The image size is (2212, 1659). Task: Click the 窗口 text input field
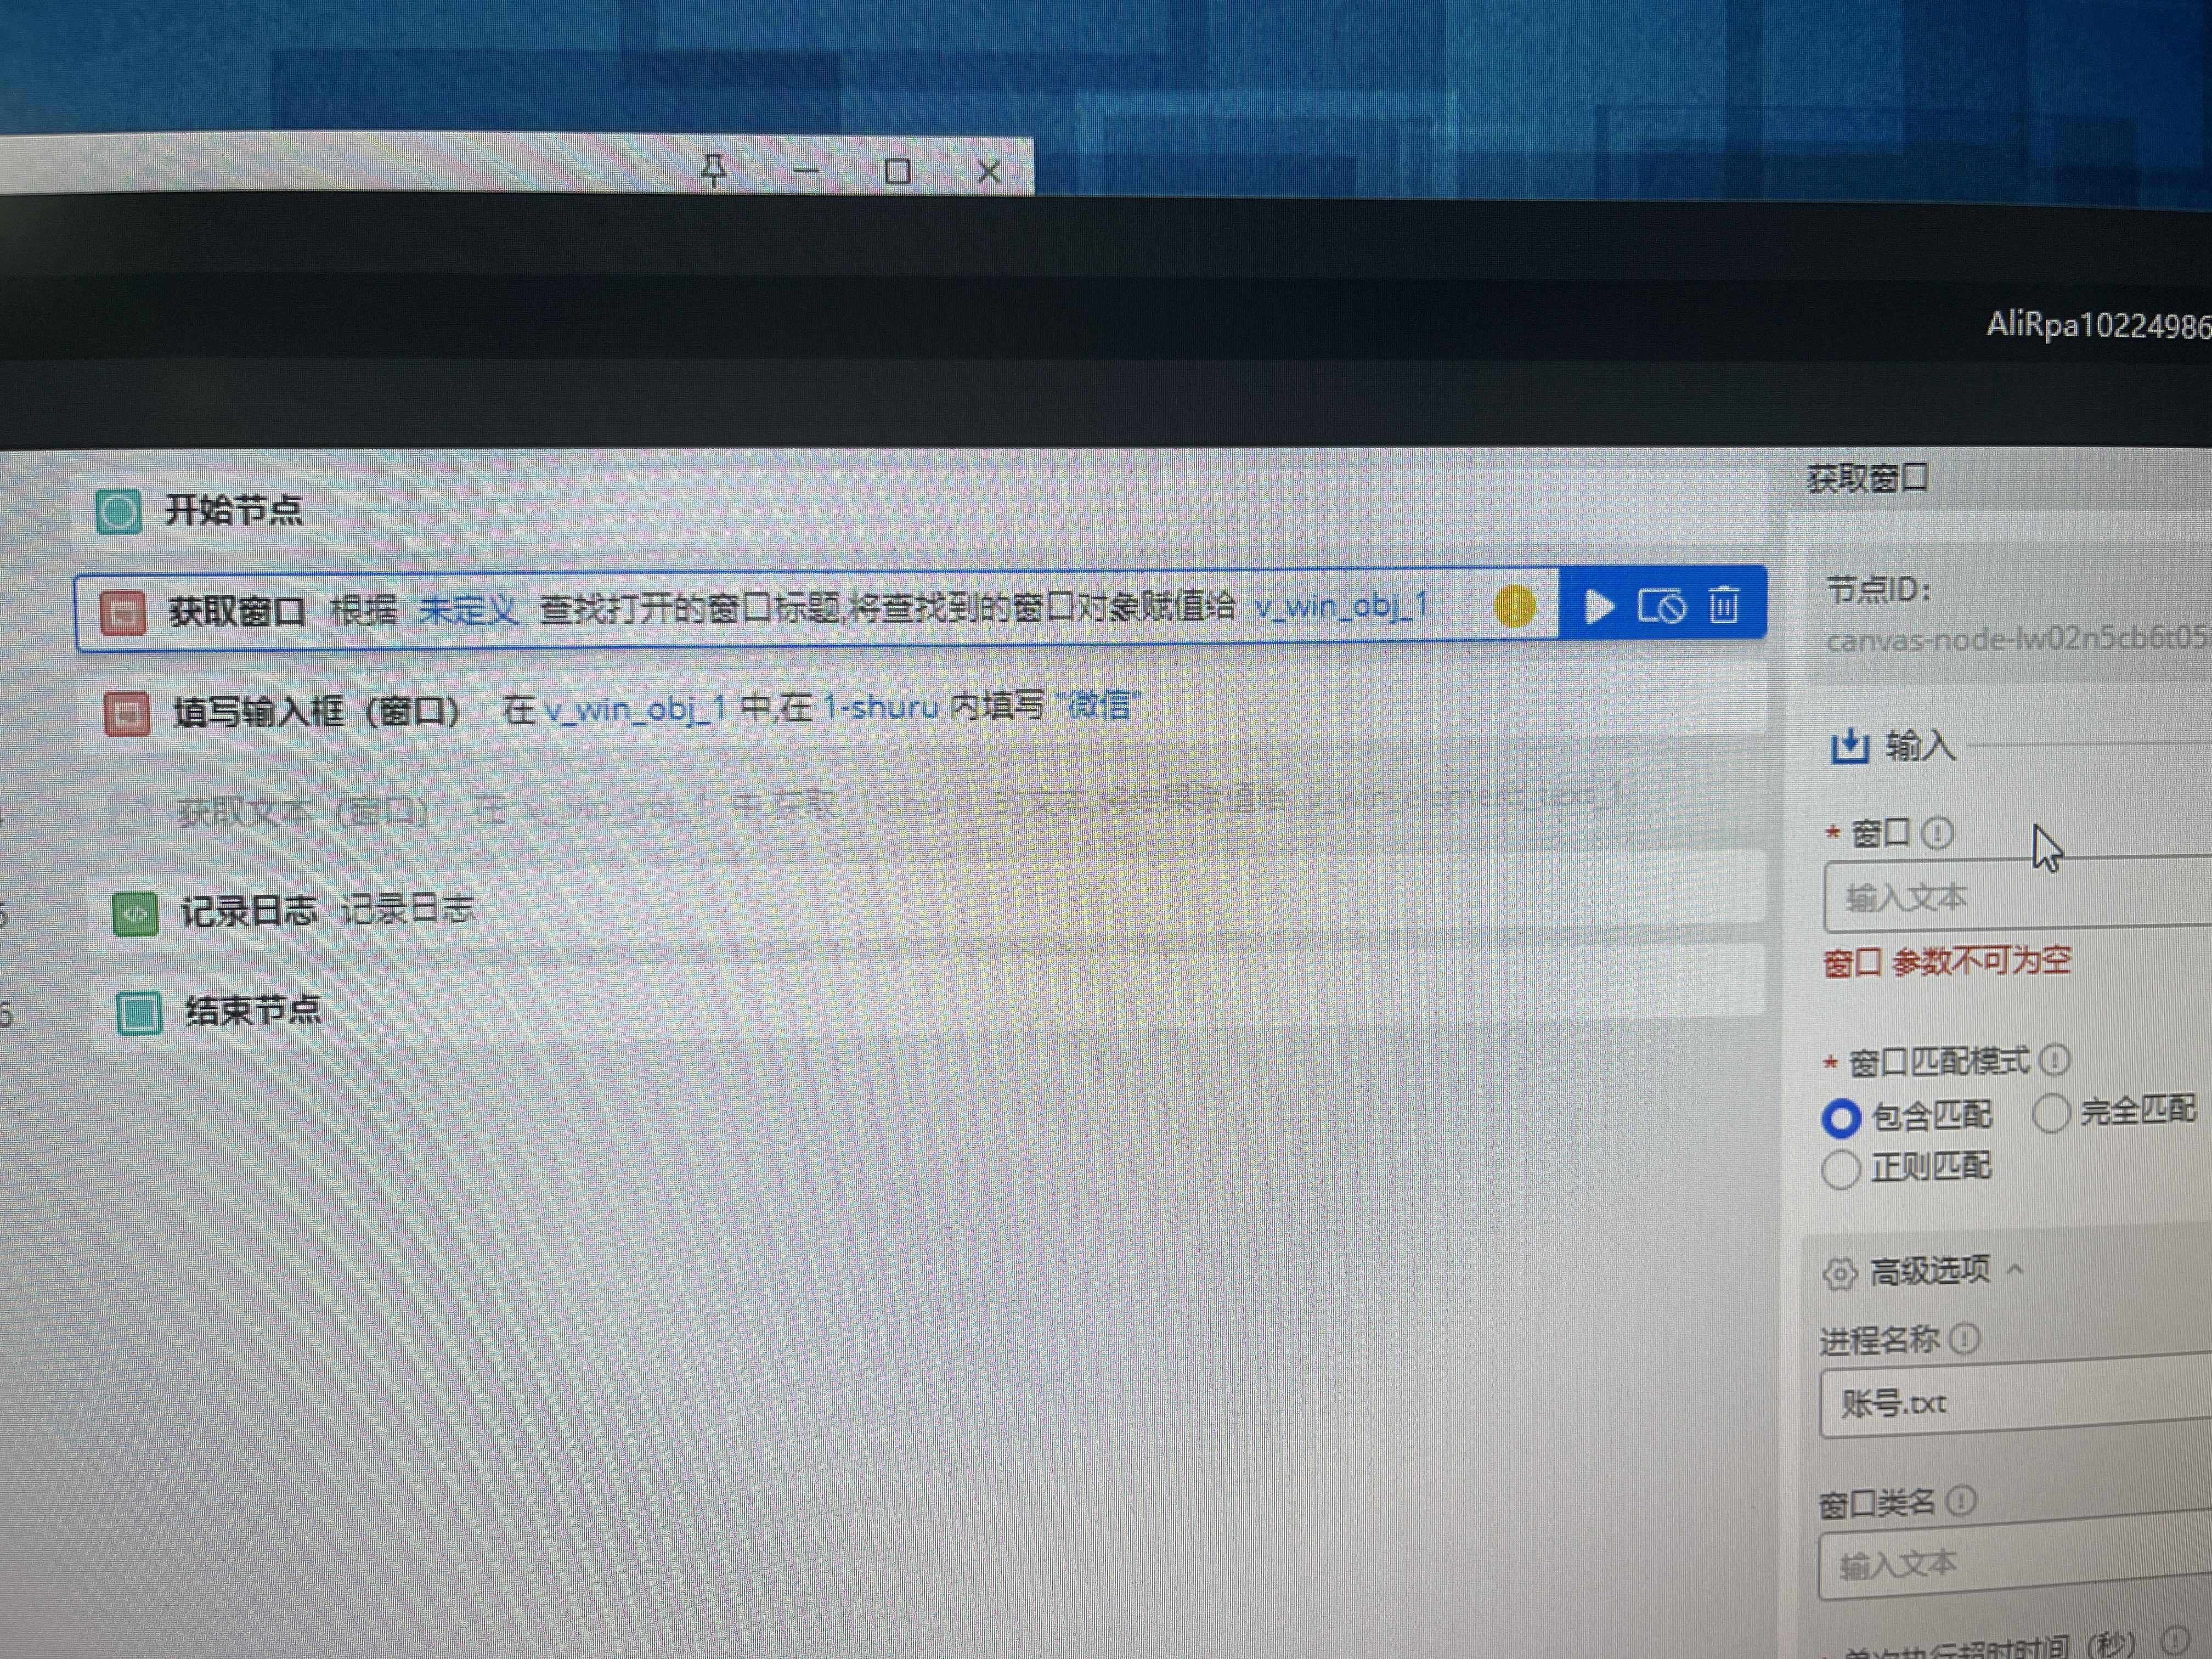2018,895
